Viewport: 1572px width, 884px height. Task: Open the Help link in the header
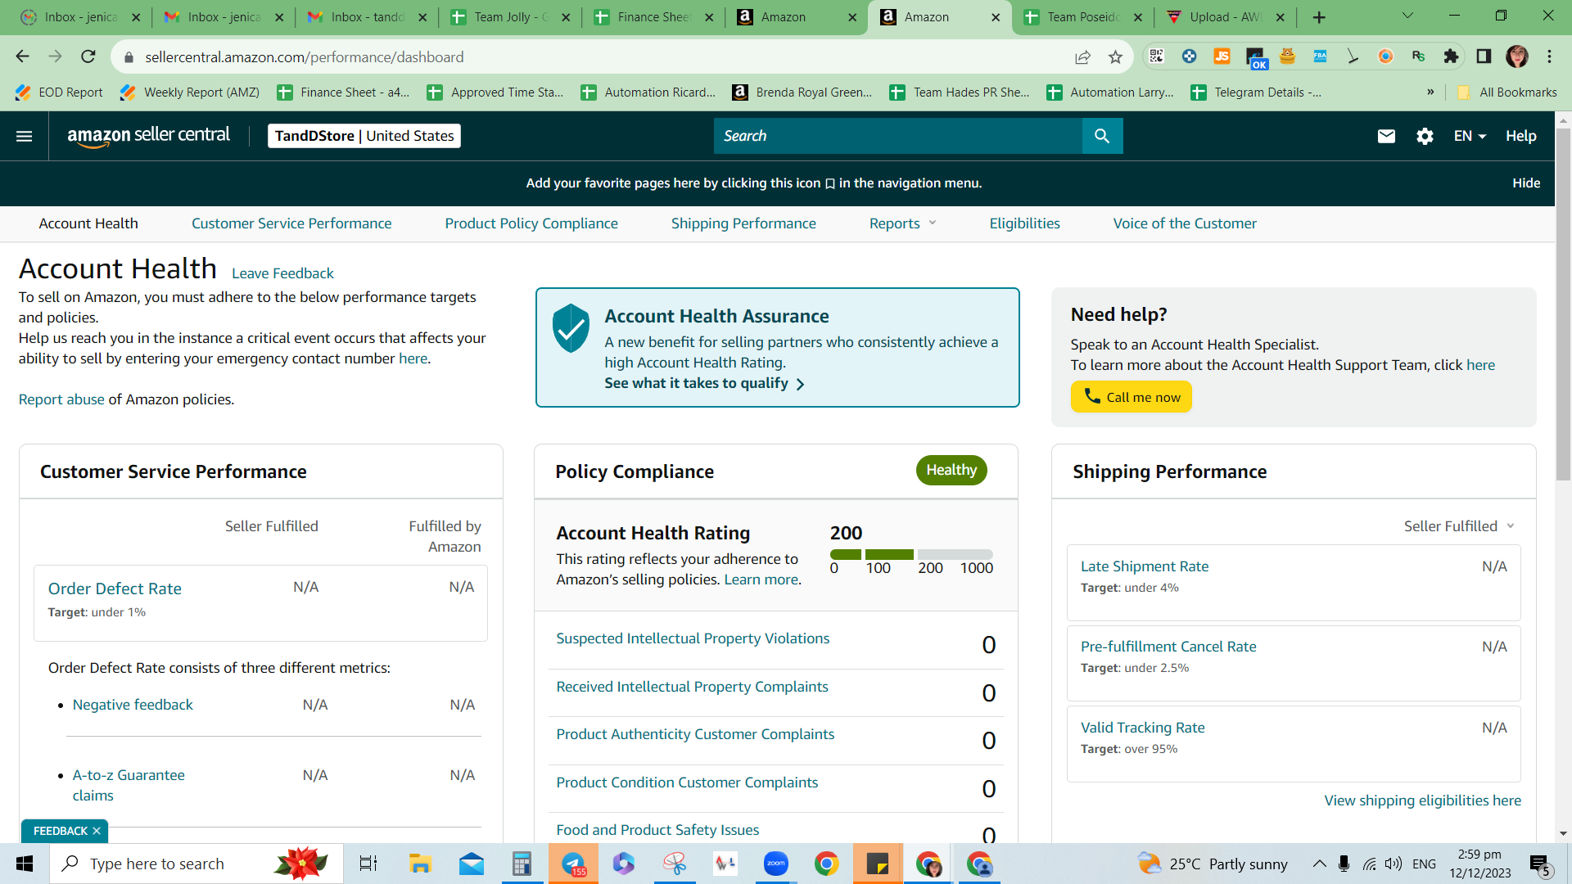1520,136
